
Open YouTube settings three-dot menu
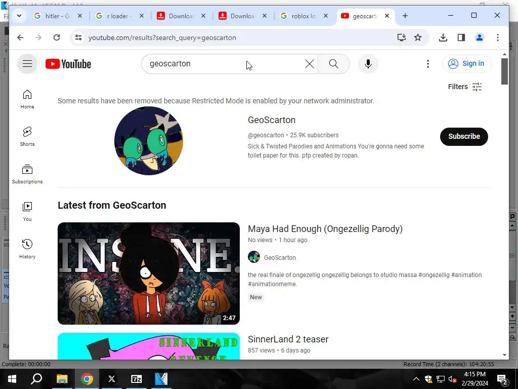(x=428, y=63)
